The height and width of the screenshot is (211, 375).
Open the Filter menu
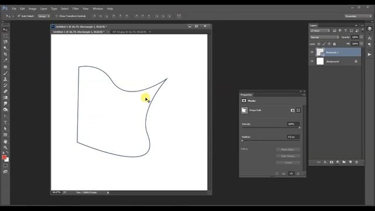pyautogui.click(x=76, y=9)
